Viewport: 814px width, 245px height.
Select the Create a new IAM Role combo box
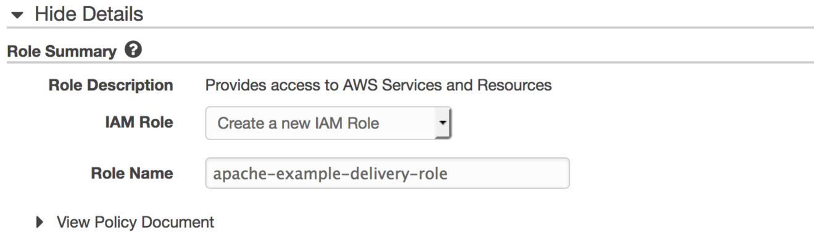(328, 123)
